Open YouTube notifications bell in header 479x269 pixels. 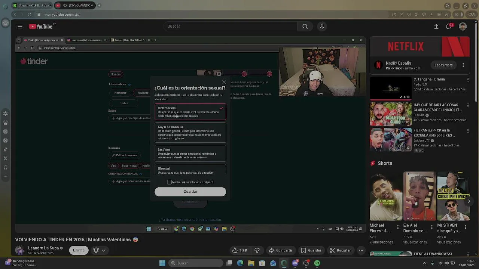click(449, 26)
